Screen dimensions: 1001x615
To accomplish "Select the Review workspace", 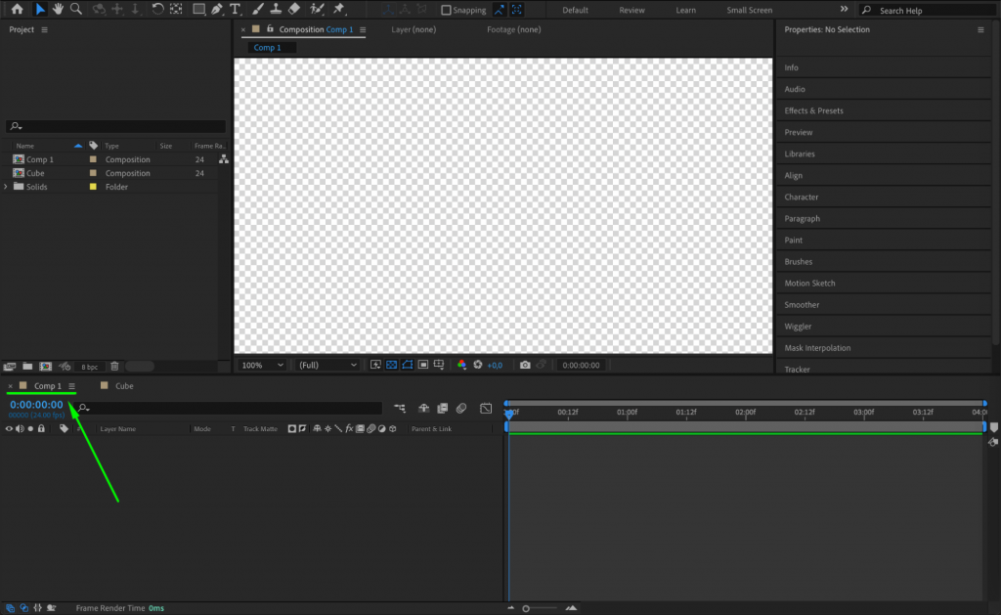I will [x=631, y=9].
